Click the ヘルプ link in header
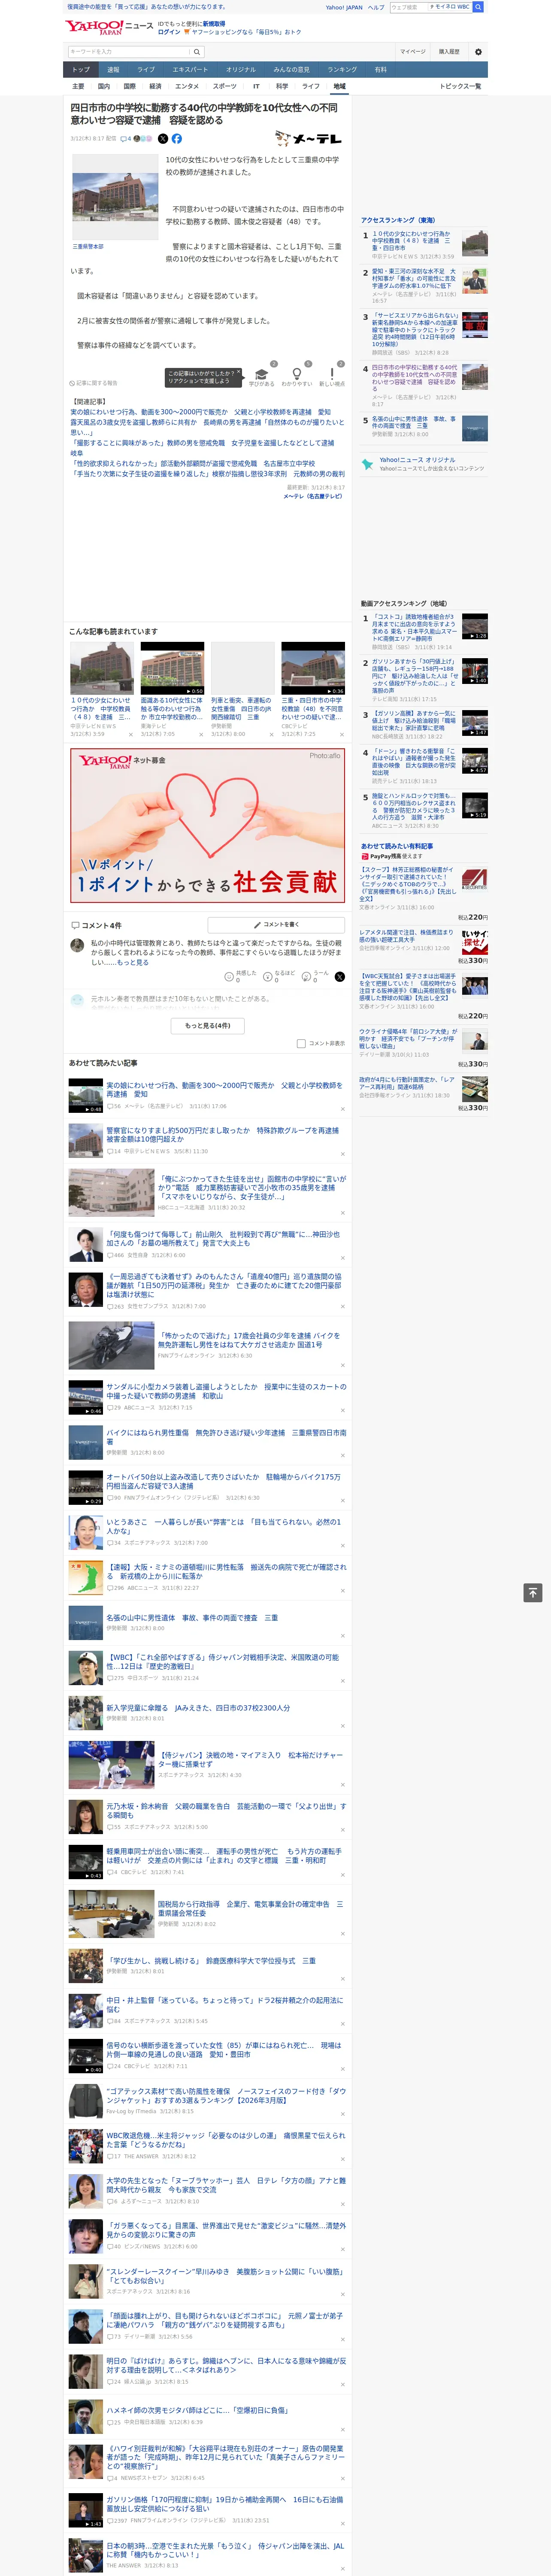Image resolution: width=551 pixels, height=2576 pixels. (375, 7)
